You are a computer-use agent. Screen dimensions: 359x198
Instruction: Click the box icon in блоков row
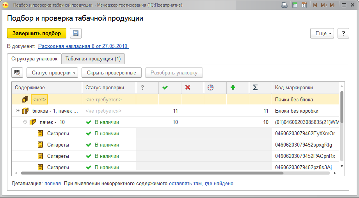point(25,111)
